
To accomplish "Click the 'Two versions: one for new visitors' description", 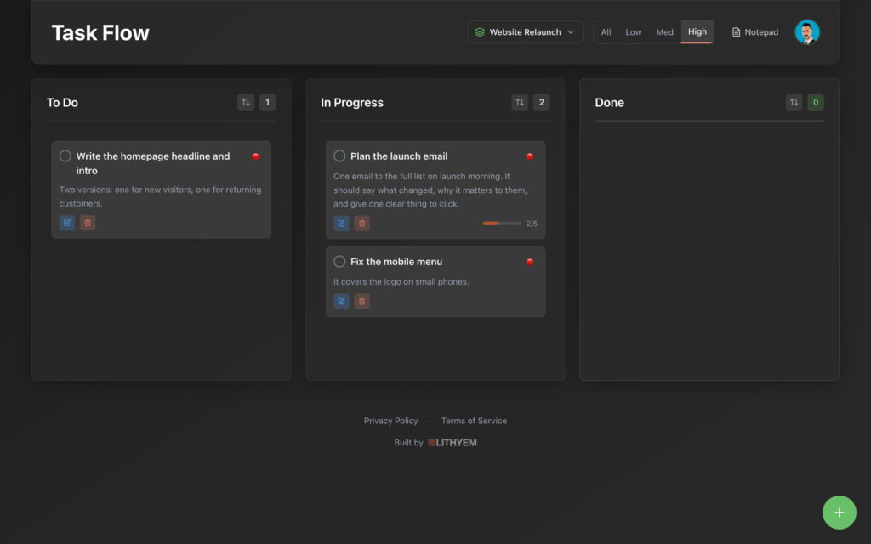I will click(x=160, y=196).
